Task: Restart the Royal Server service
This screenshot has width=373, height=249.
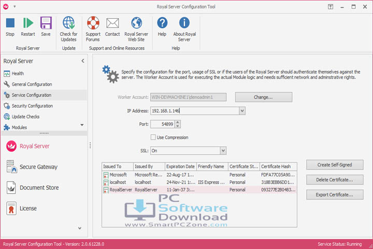Action: pos(28,26)
